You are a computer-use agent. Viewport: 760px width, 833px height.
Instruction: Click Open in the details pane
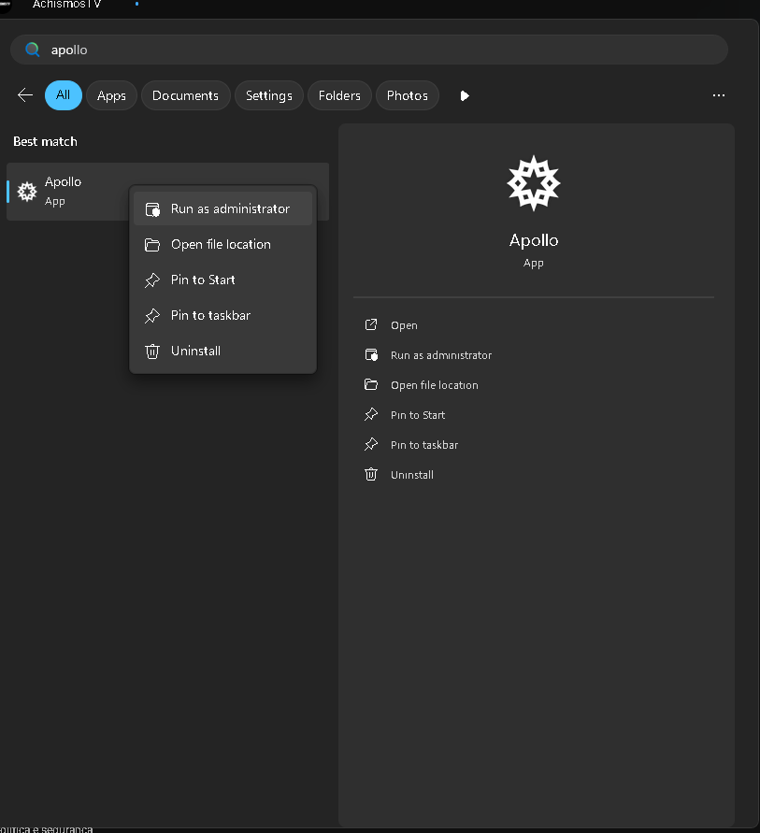404,325
